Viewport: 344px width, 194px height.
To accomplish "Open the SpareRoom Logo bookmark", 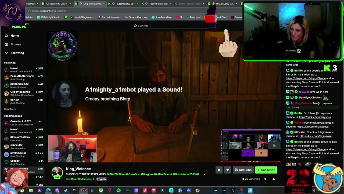I will [162, 17].
